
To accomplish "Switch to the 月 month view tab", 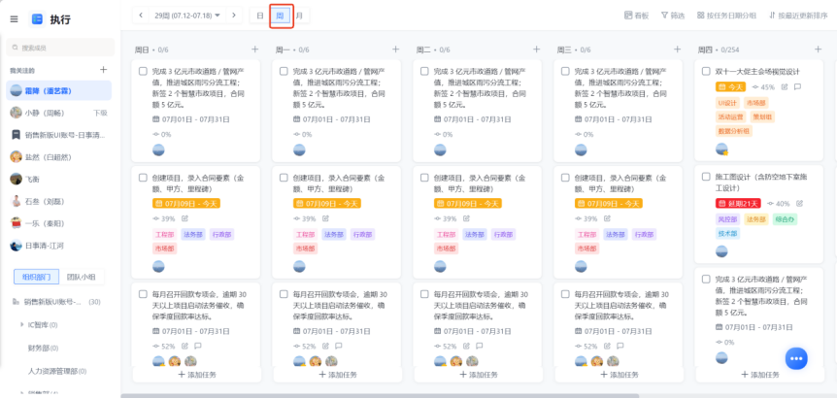I will pos(299,16).
